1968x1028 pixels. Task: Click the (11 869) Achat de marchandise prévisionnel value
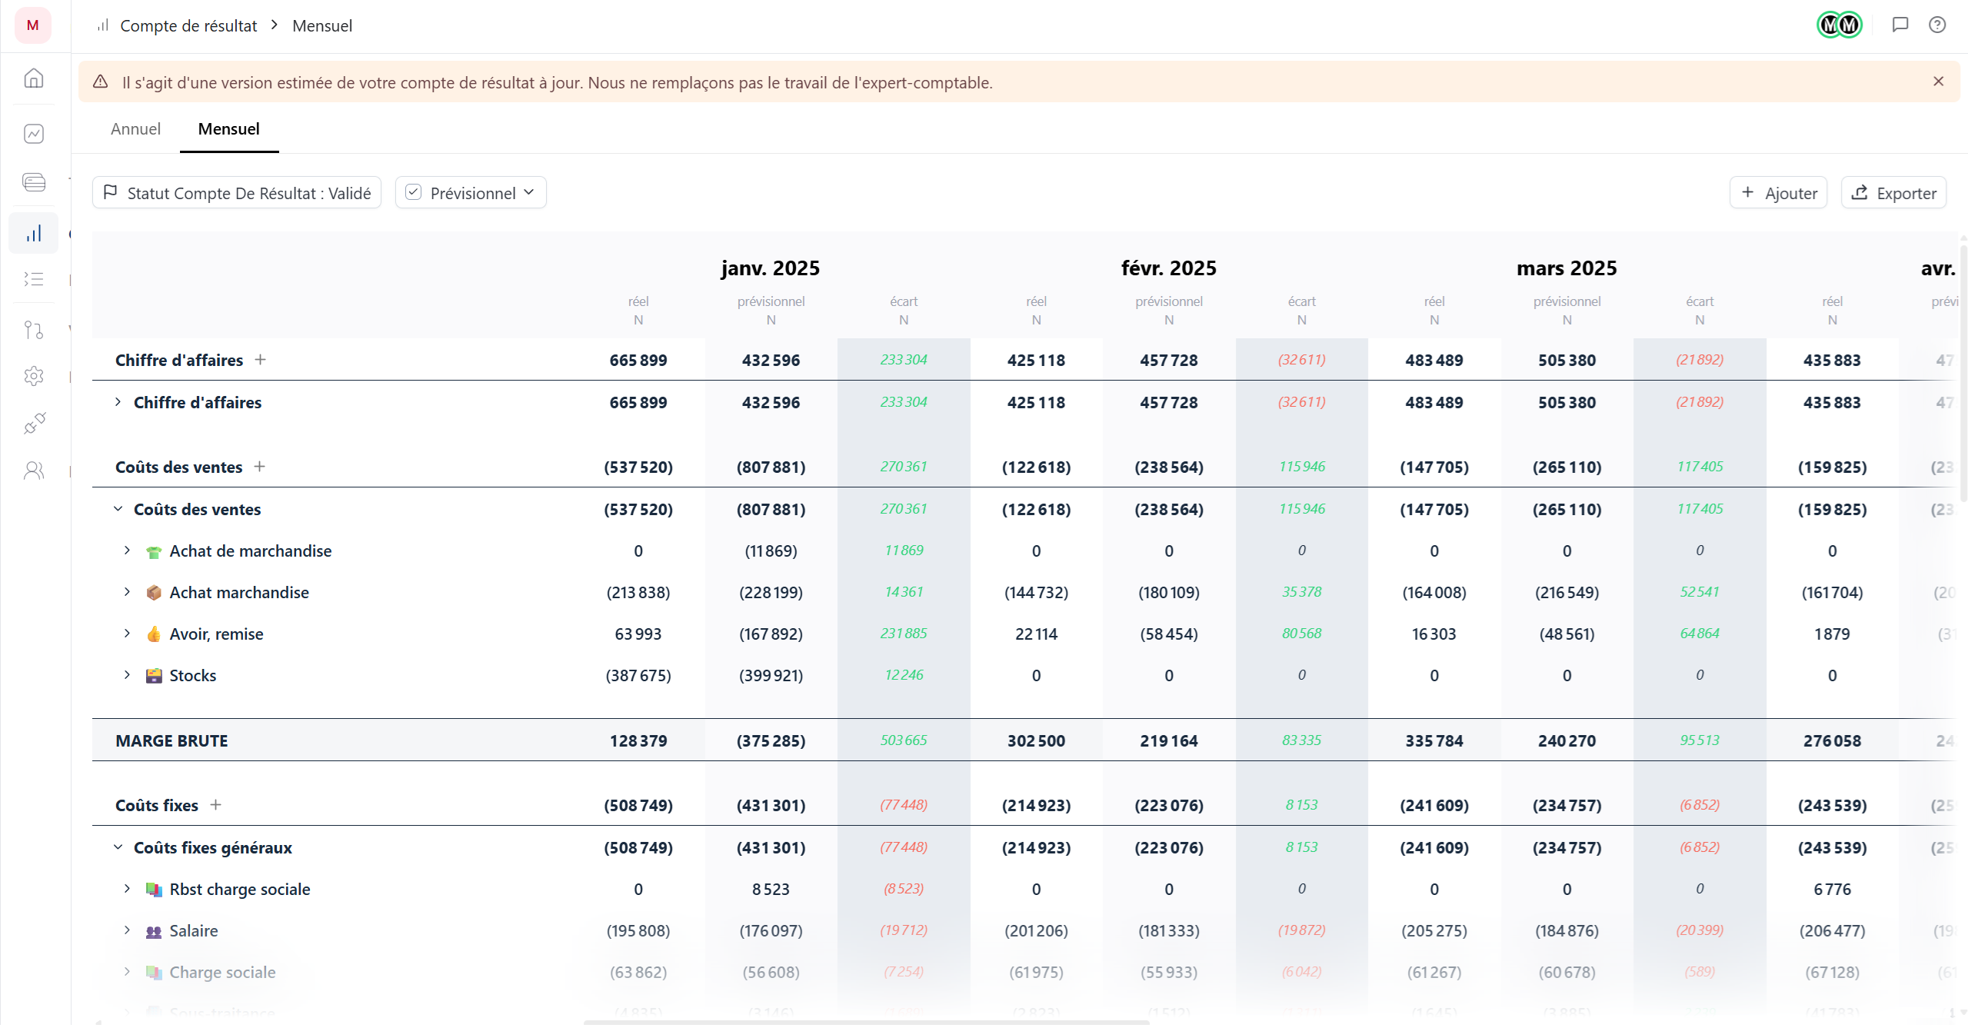pos(771,551)
